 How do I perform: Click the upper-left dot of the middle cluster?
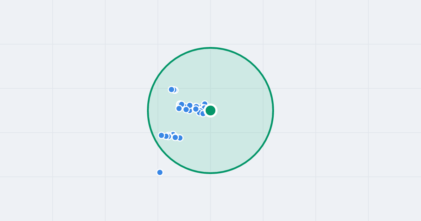pos(181,104)
